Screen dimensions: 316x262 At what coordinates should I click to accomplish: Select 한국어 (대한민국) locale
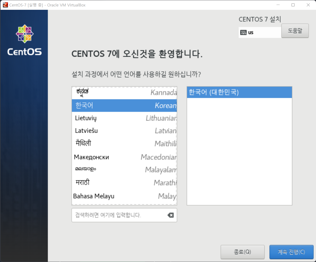tap(239, 92)
